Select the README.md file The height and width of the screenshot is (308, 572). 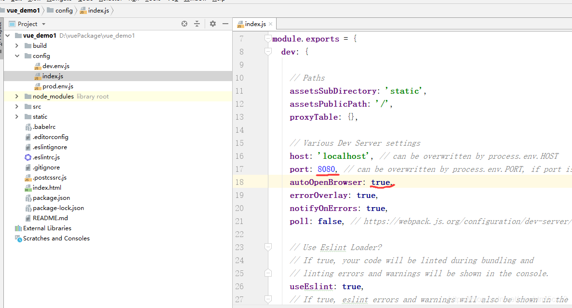[50, 218]
